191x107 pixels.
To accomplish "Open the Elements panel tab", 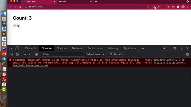I will point(31,48).
